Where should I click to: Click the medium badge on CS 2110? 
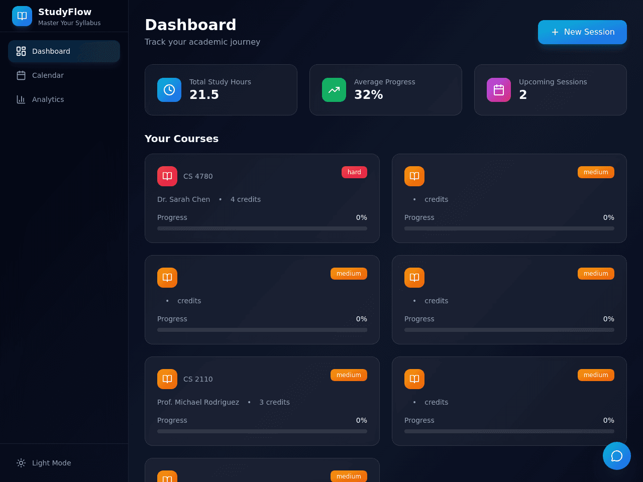click(x=349, y=375)
